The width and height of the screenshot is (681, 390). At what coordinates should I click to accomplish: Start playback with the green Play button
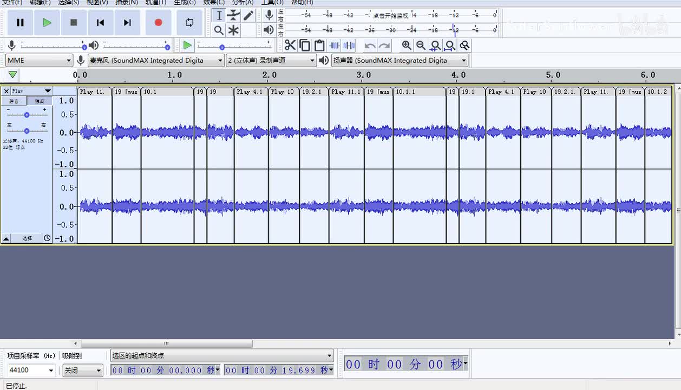coord(47,23)
